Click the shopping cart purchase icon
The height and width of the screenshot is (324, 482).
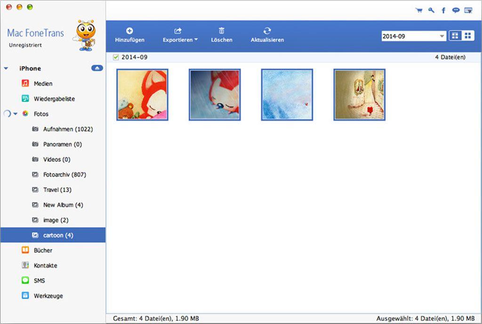(x=418, y=10)
